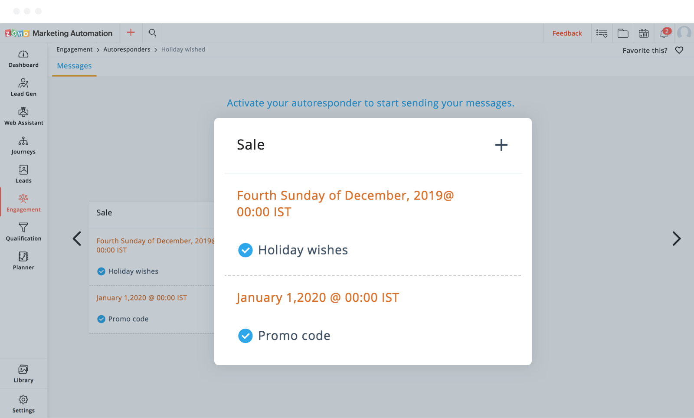Select the Messages tab

74,66
